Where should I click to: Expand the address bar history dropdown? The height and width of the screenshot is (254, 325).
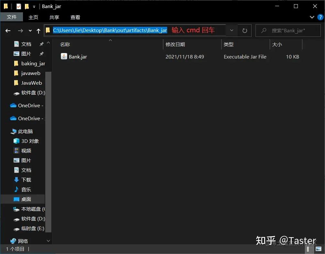tap(232, 30)
